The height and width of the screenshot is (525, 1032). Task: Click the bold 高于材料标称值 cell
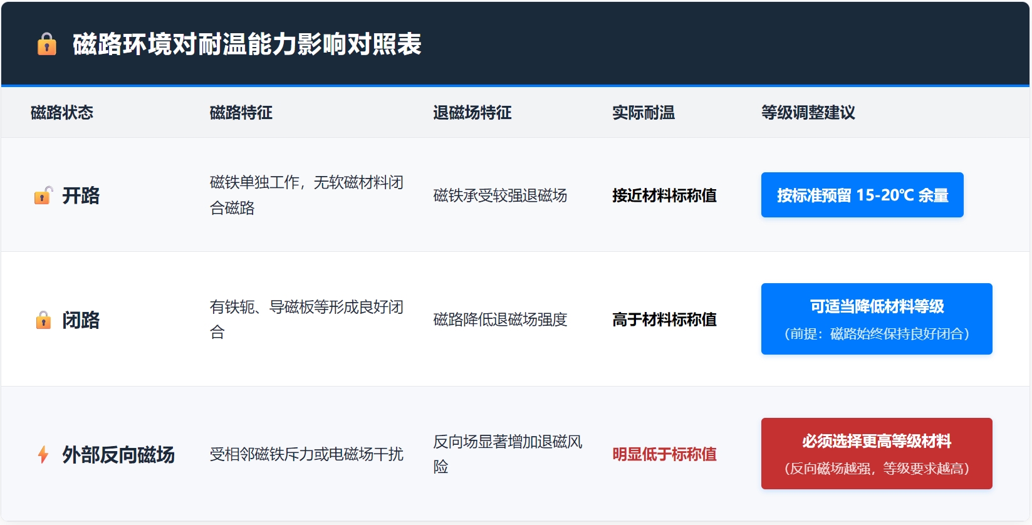[664, 320]
